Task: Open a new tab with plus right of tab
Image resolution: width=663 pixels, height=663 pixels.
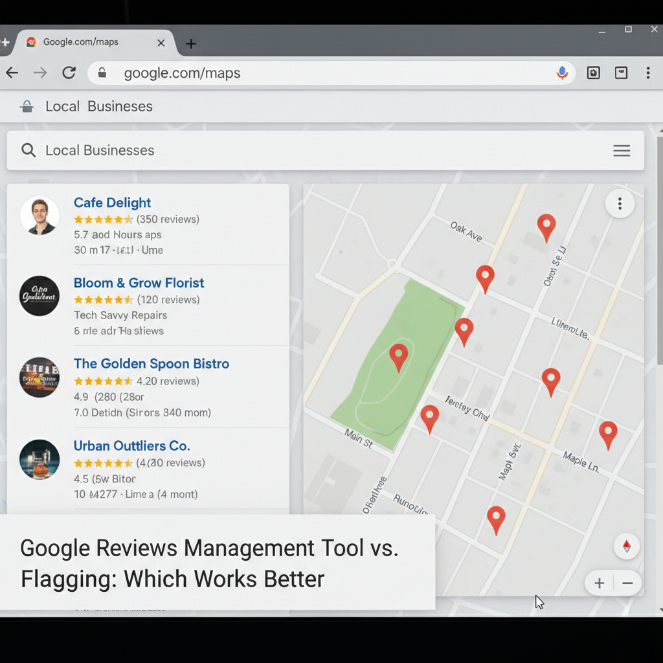Action: [x=191, y=43]
